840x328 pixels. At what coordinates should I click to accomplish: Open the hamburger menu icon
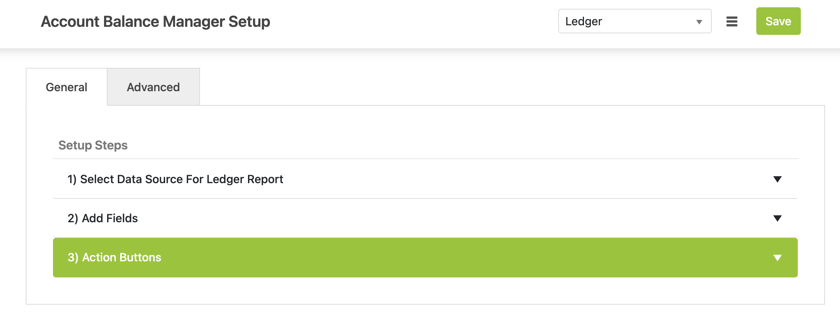click(x=732, y=21)
